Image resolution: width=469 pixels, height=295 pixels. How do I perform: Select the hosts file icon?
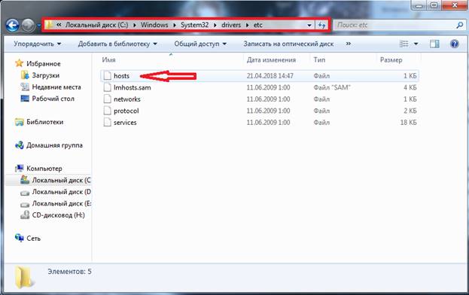pos(107,75)
